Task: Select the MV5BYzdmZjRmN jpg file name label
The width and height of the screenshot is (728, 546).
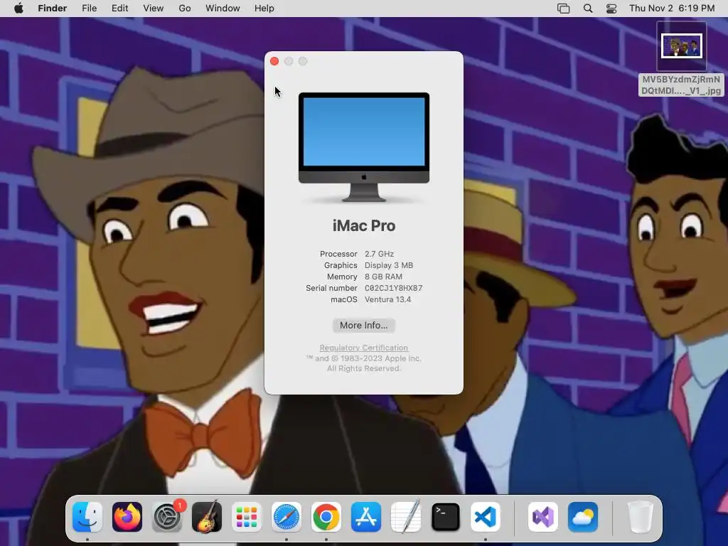Action: click(x=681, y=85)
